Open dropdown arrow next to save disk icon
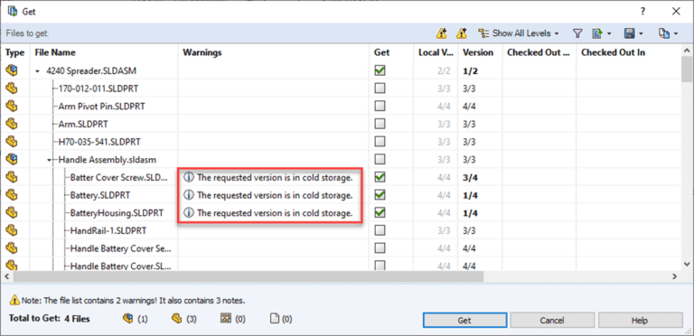The width and height of the screenshot is (694, 336). 641,33
